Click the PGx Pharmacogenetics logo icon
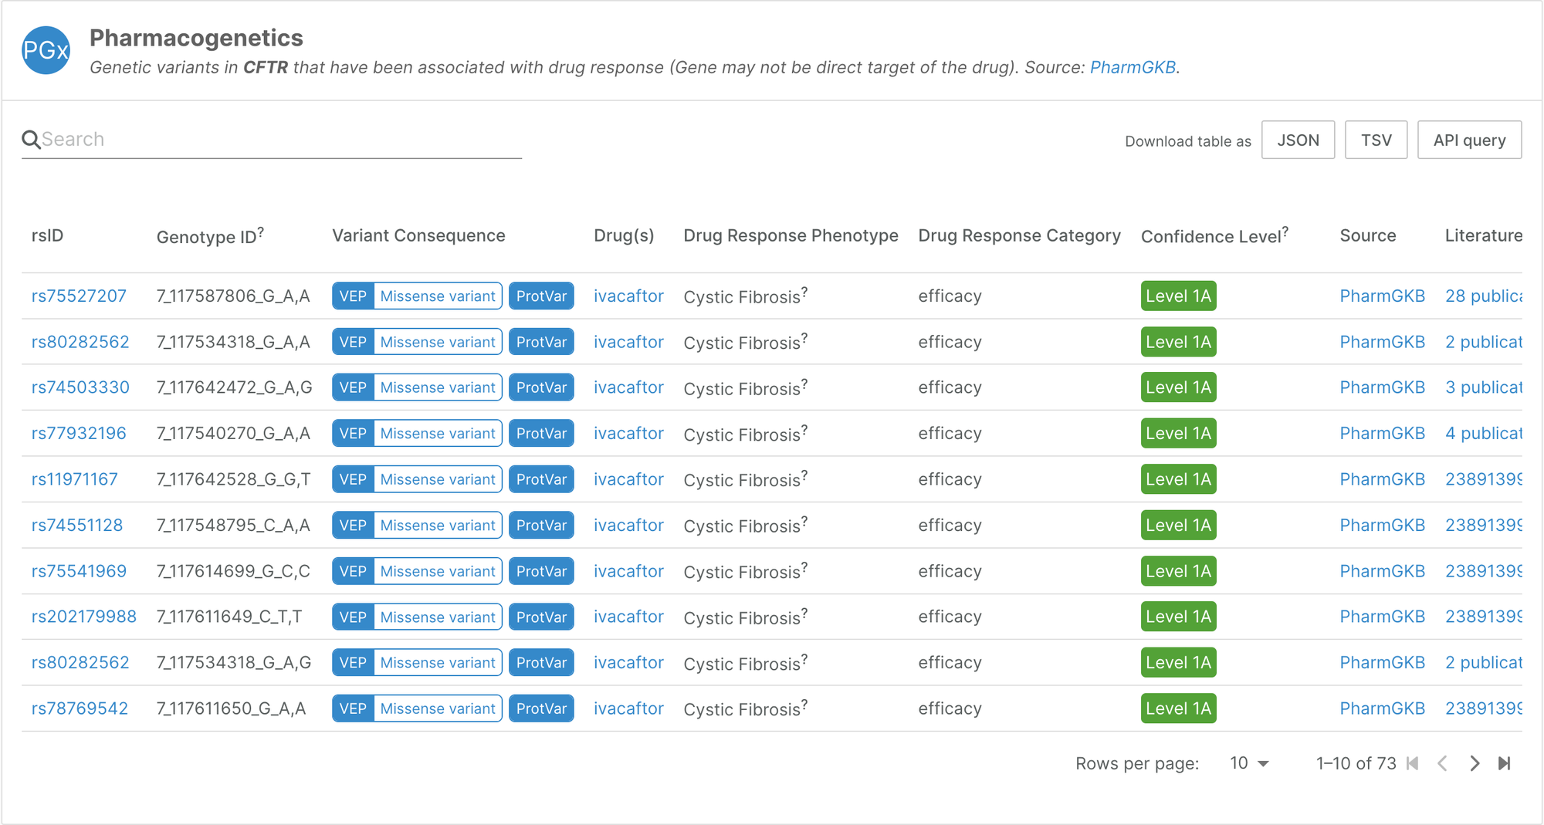The width and height of the screenshot is (1544, 825). (46, 50)
